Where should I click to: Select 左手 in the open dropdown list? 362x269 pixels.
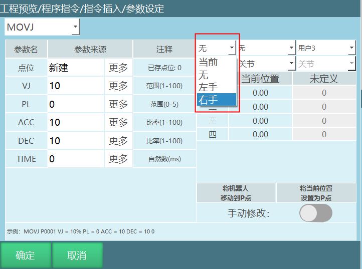coord(216,87)
